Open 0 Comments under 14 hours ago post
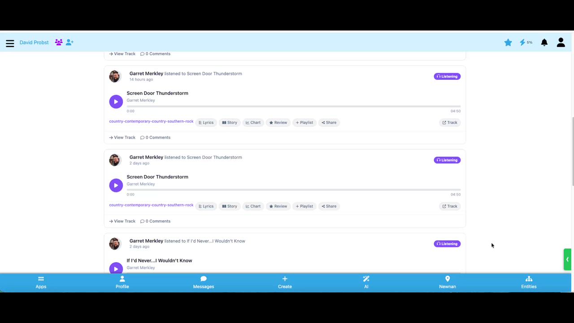The height and width of the screenshot is (323, 574). 155,137
